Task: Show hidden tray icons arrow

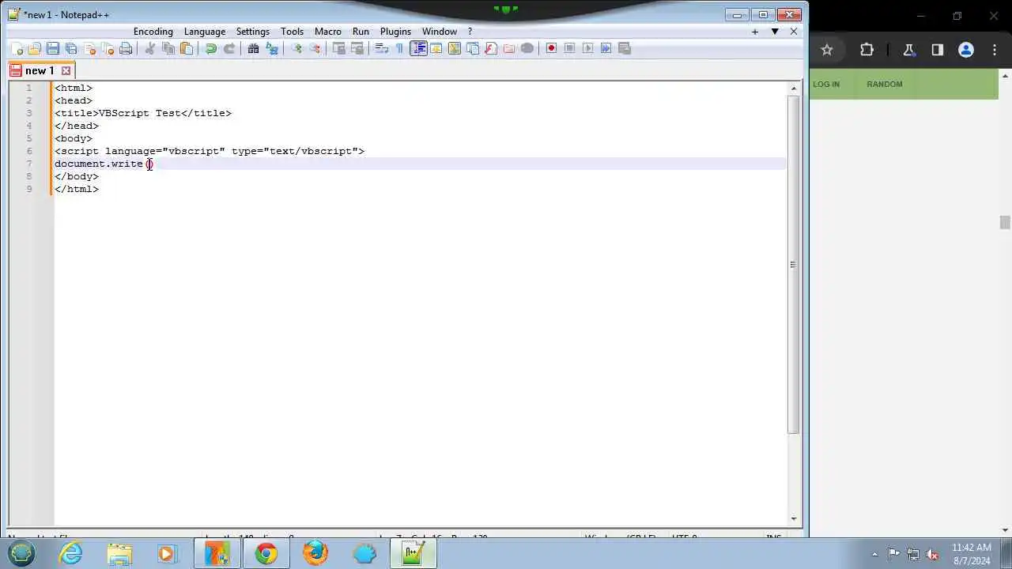Action: click(x=874, y=554)
